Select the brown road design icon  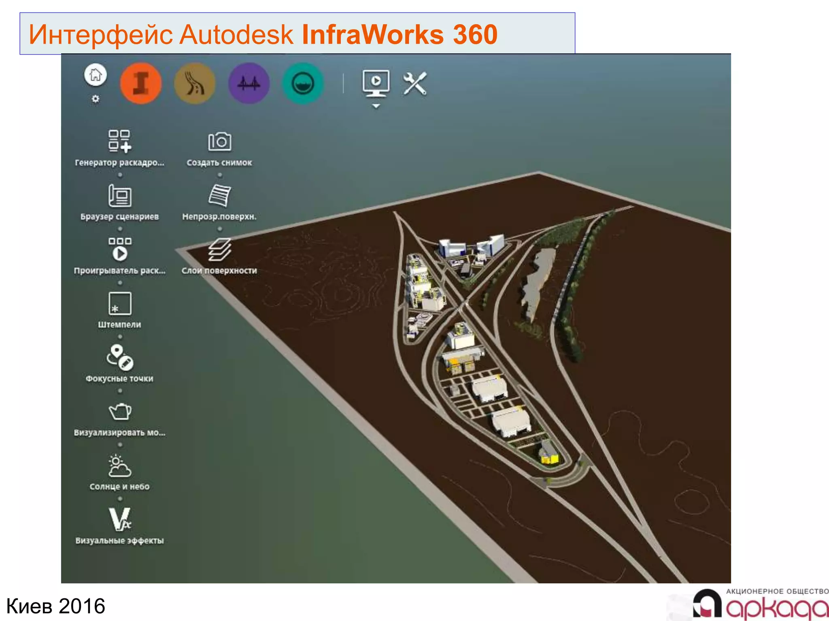click(x=195, y=83)
